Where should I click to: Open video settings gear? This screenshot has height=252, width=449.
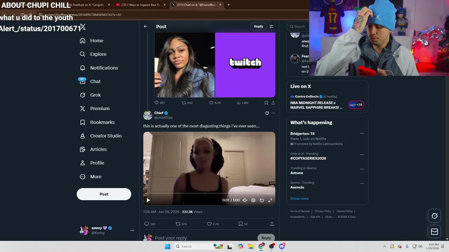(x=253, y=200)
